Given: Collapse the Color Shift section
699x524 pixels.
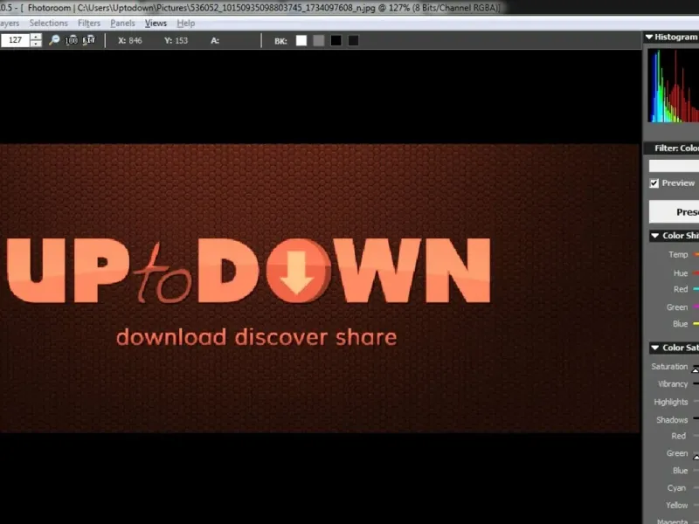Looking at the screenshot, I should click(x=654, y=236).
